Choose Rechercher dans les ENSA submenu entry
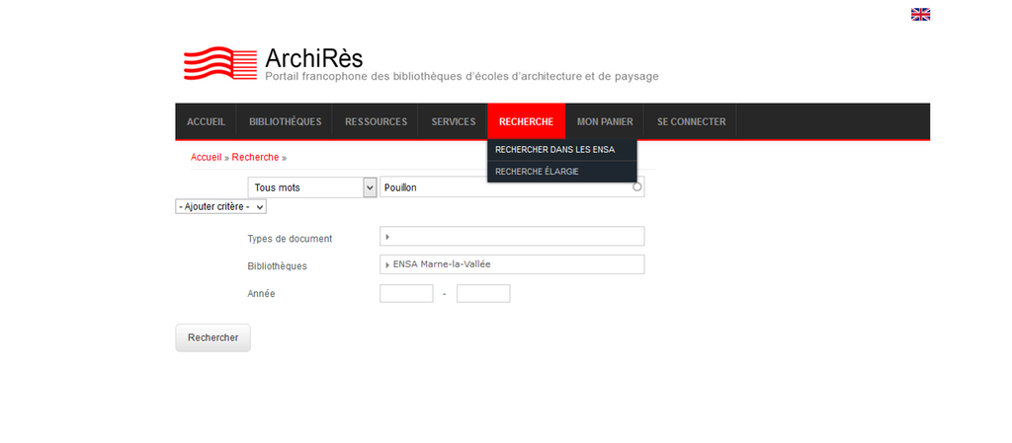The width and height of the screenshot is (1012, 443). click(562, 149)
